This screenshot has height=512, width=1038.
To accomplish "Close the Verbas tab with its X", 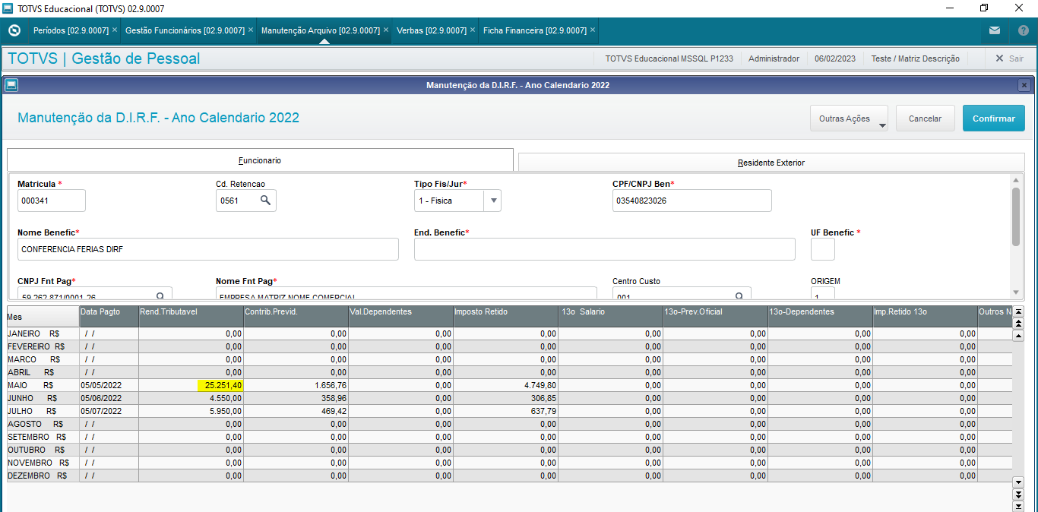I will click(x=473, y=30).
